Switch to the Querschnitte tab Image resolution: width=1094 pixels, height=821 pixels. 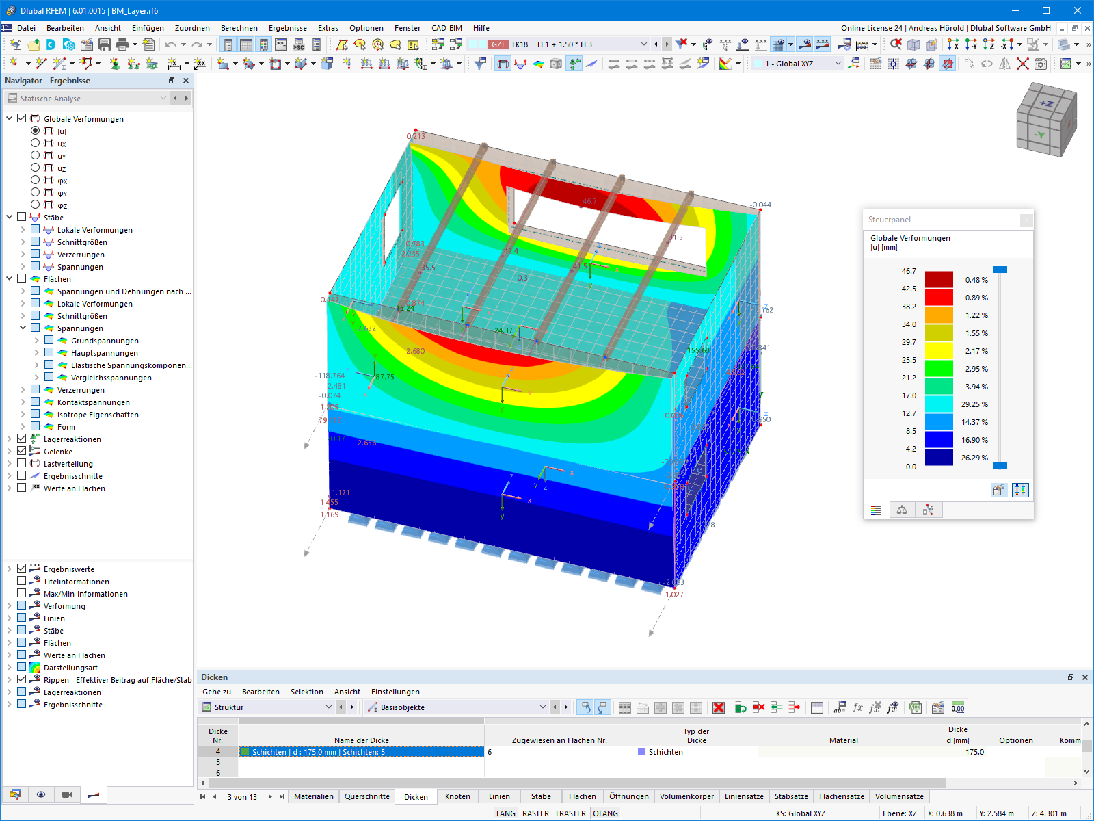[x=367, y=796]
